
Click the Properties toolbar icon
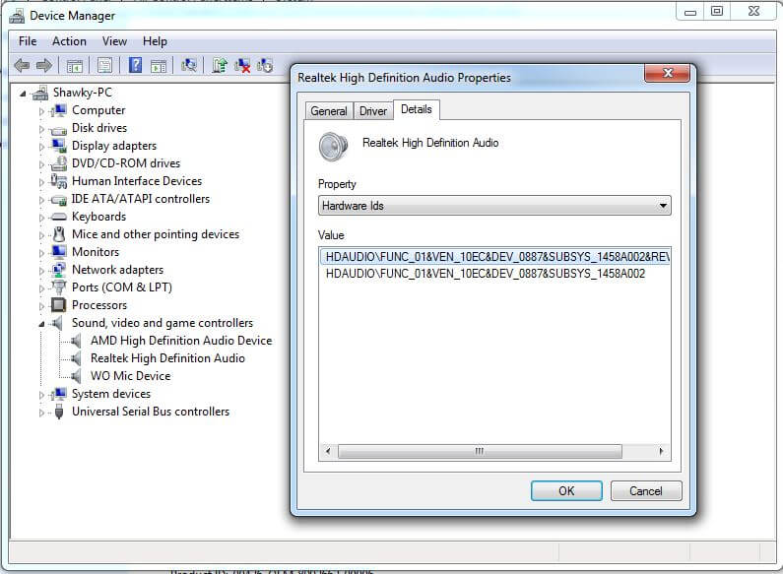[104, 65]
